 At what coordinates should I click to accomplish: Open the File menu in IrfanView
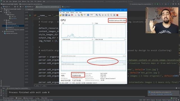coord(60,12)
